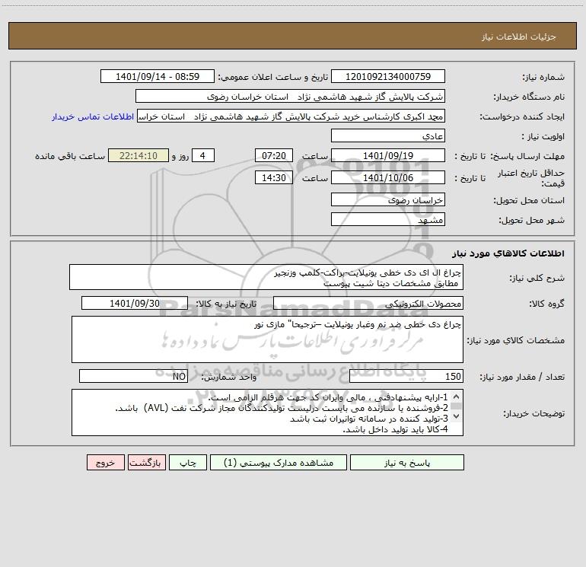Click remaining days field showing 4

tap(203, 155)
